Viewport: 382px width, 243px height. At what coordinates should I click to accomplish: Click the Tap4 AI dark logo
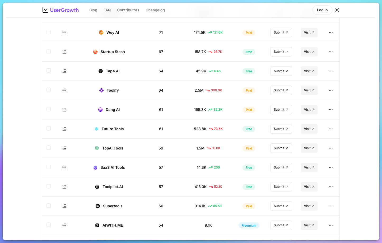tap(101, 71)
